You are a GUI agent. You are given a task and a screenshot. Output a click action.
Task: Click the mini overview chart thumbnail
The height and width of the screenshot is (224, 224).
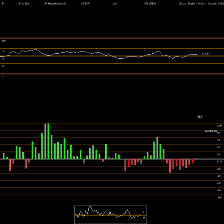point(111,215)
